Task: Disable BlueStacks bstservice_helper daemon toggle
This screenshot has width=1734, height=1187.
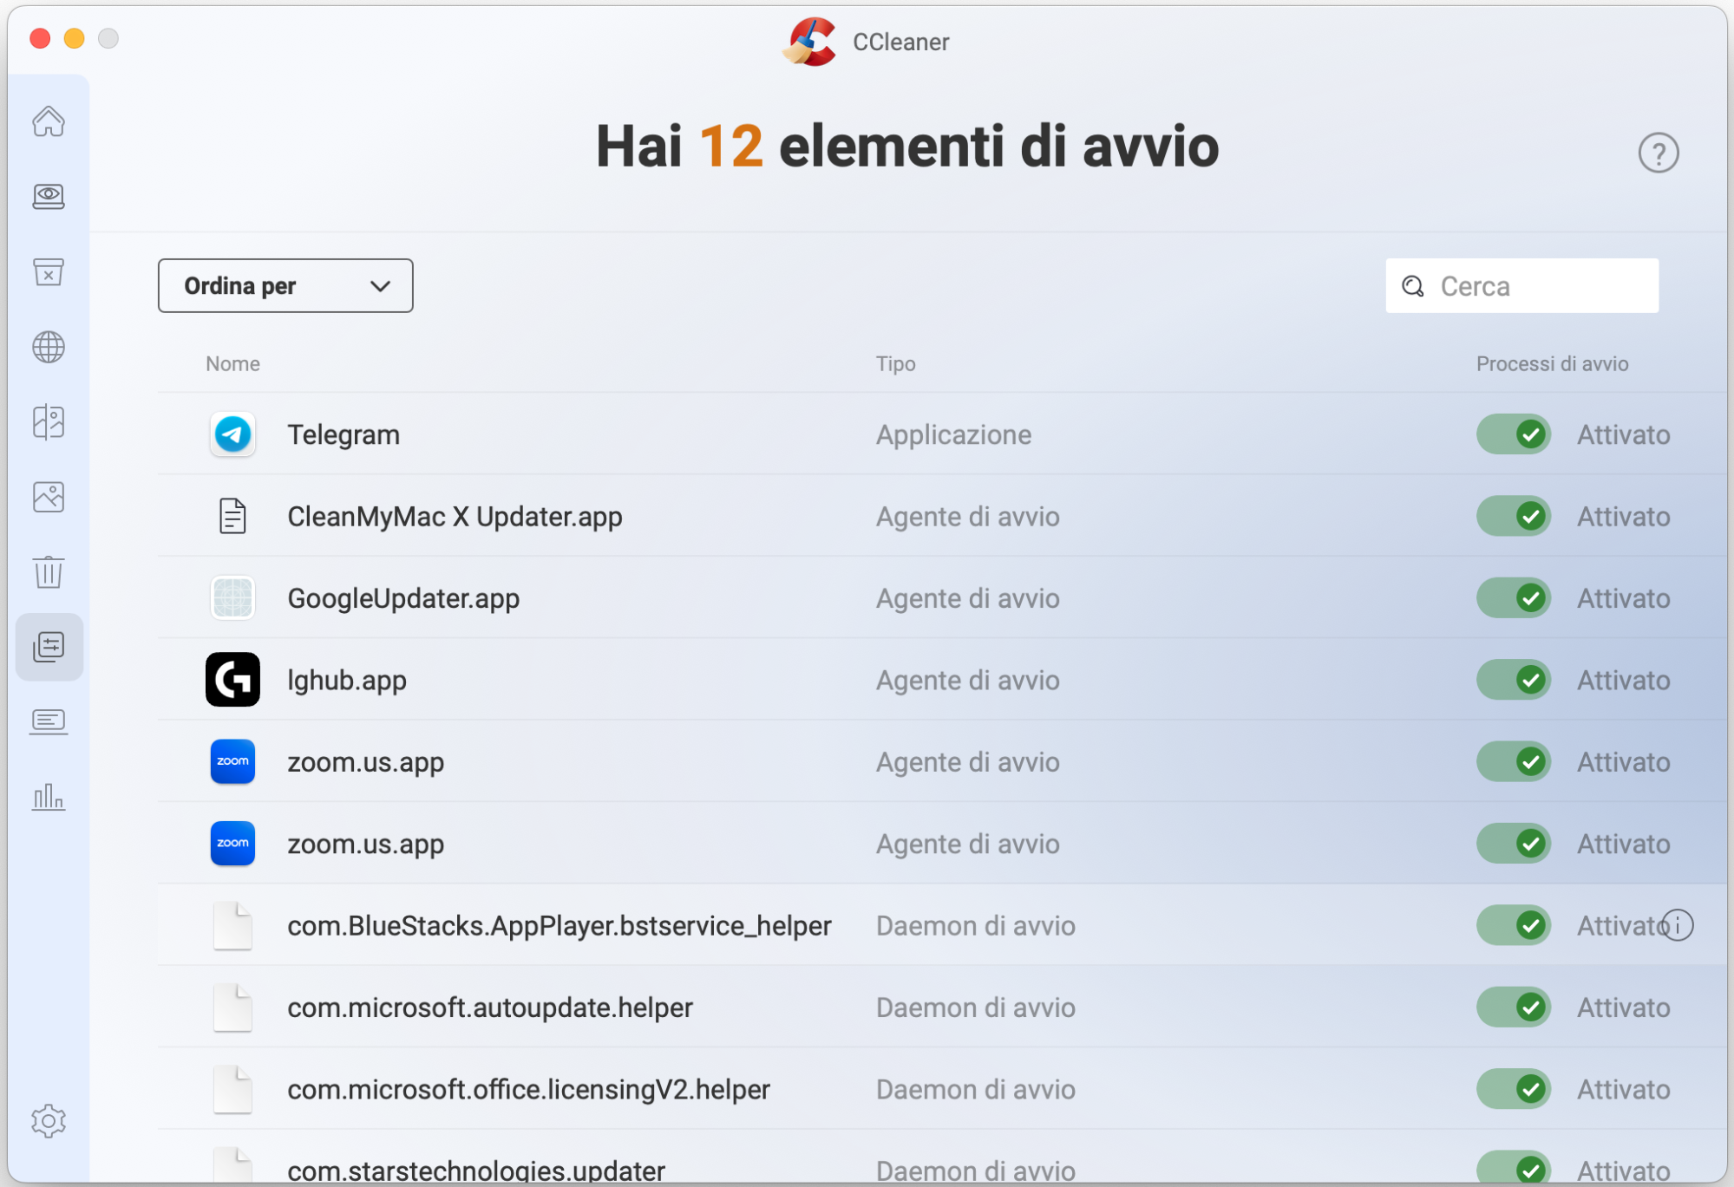Action: click(x=1514, y=925)
